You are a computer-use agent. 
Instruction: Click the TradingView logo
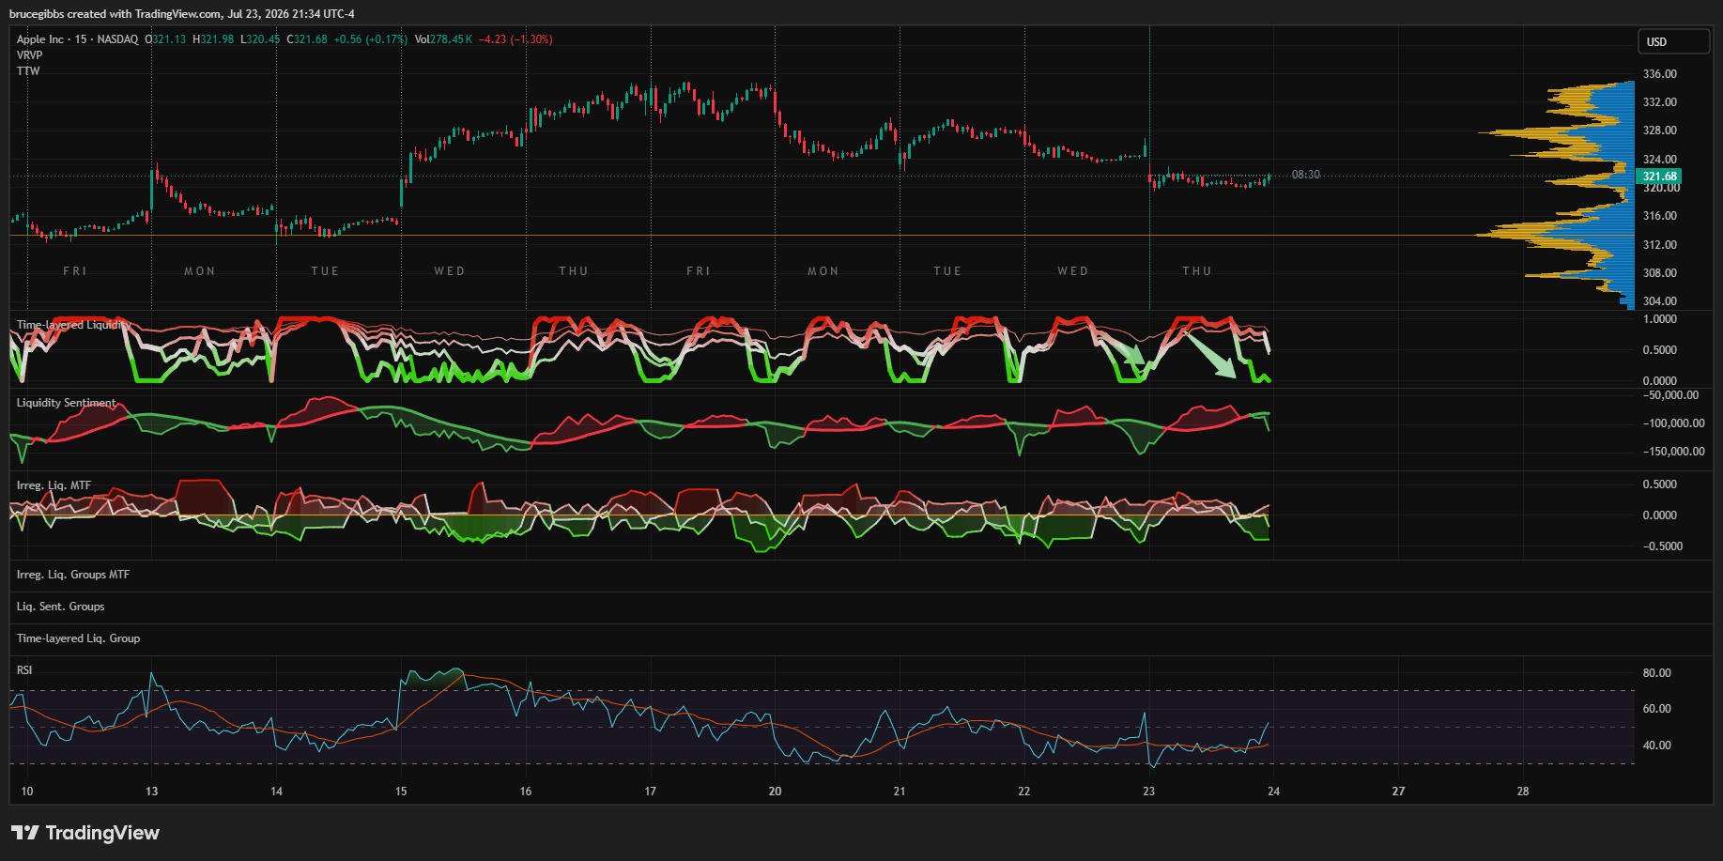(x=85, y=833)
